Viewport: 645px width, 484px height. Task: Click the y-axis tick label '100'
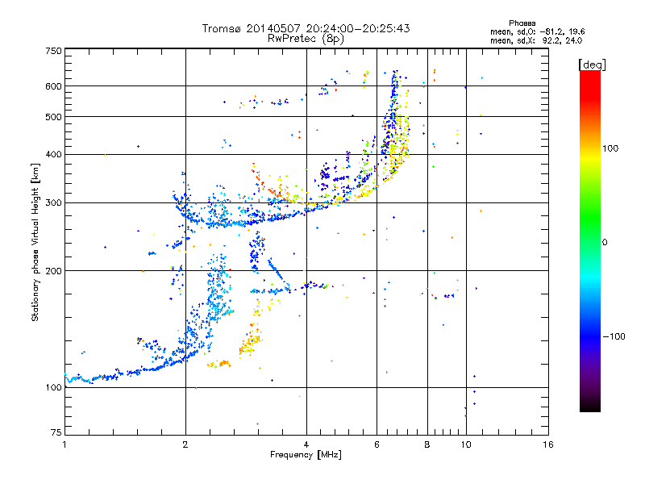54,388
